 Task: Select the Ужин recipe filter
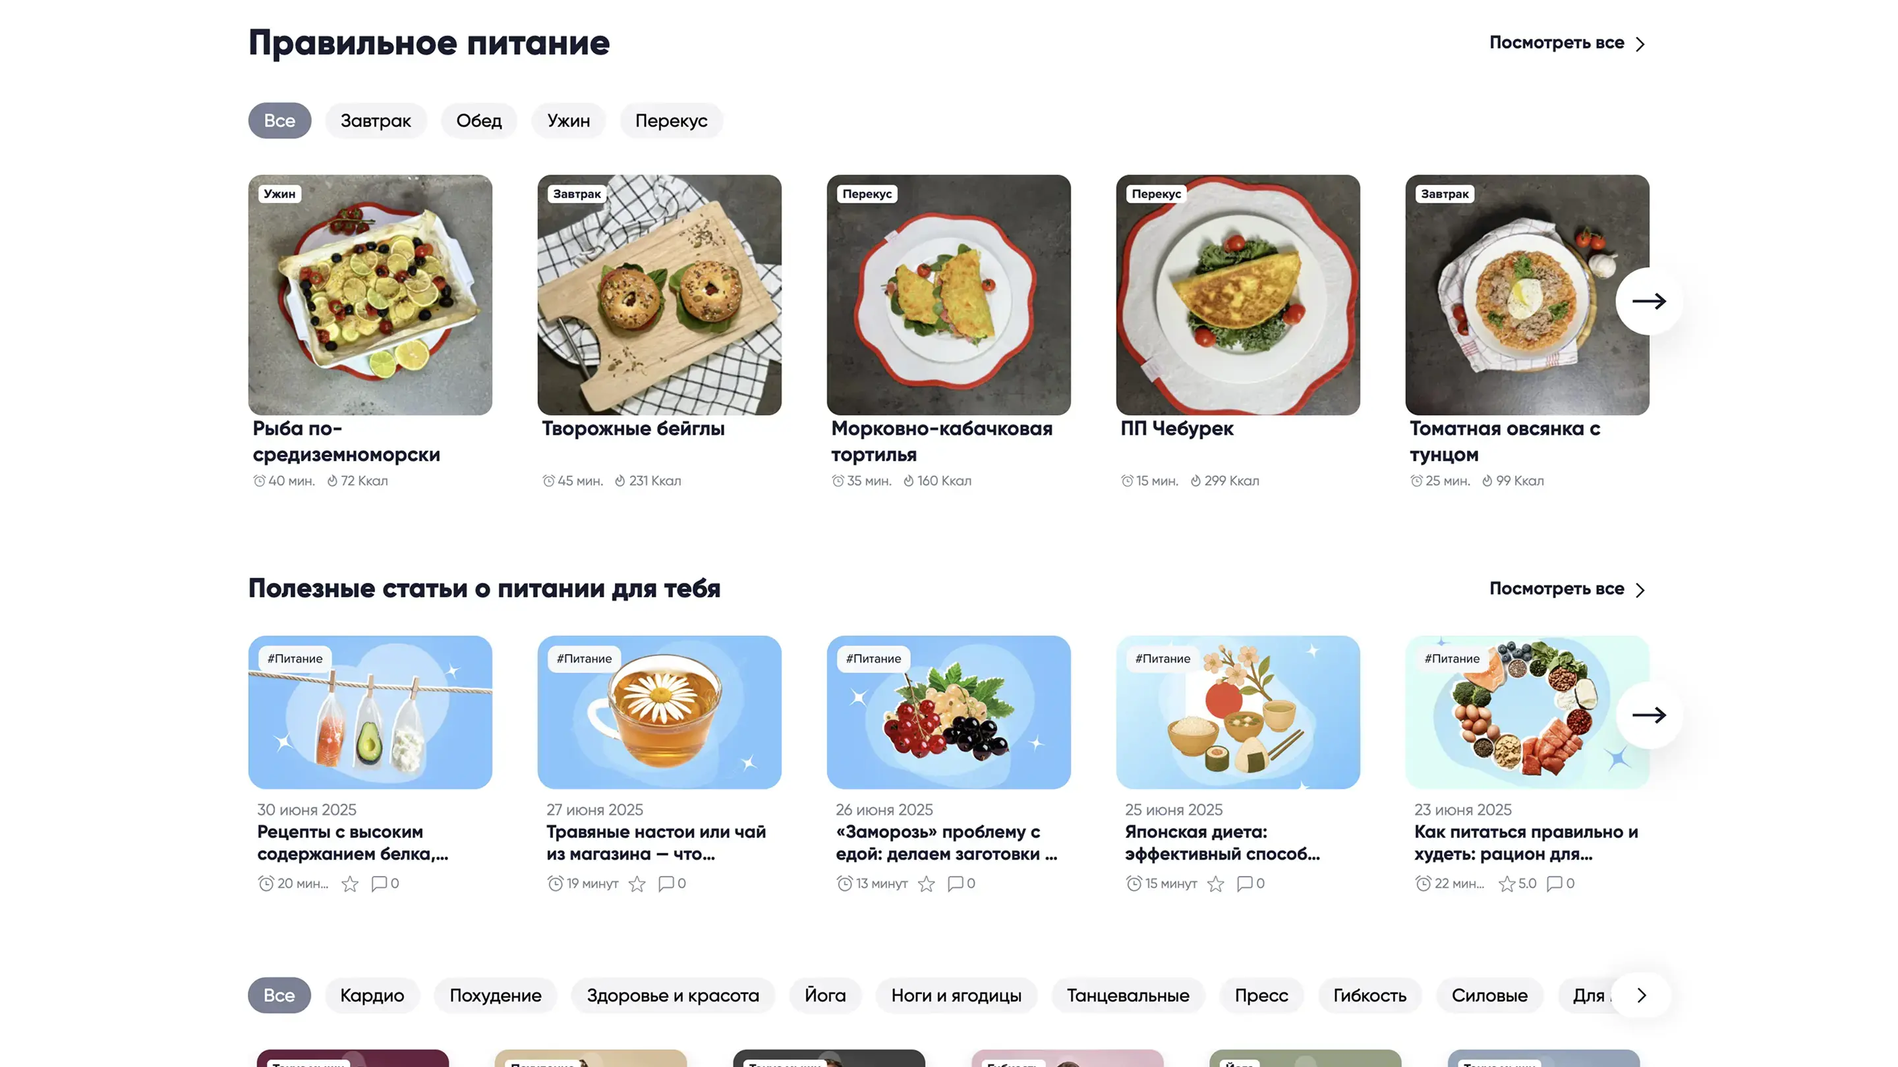coord(569,121)
